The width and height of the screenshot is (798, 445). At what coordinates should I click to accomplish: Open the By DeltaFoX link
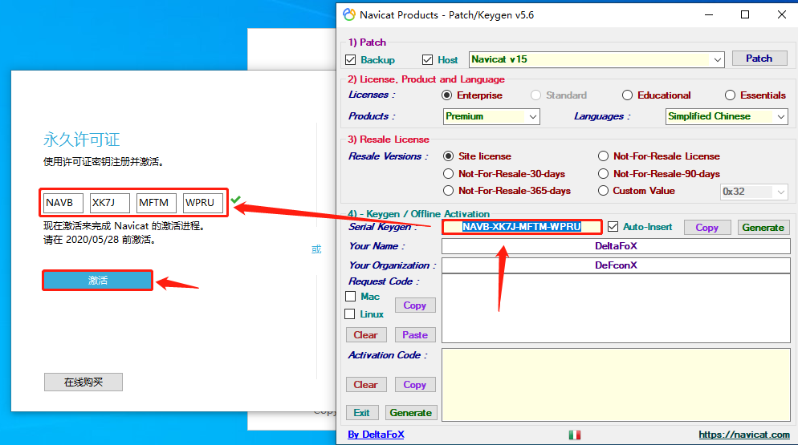[x=376, y=435]
